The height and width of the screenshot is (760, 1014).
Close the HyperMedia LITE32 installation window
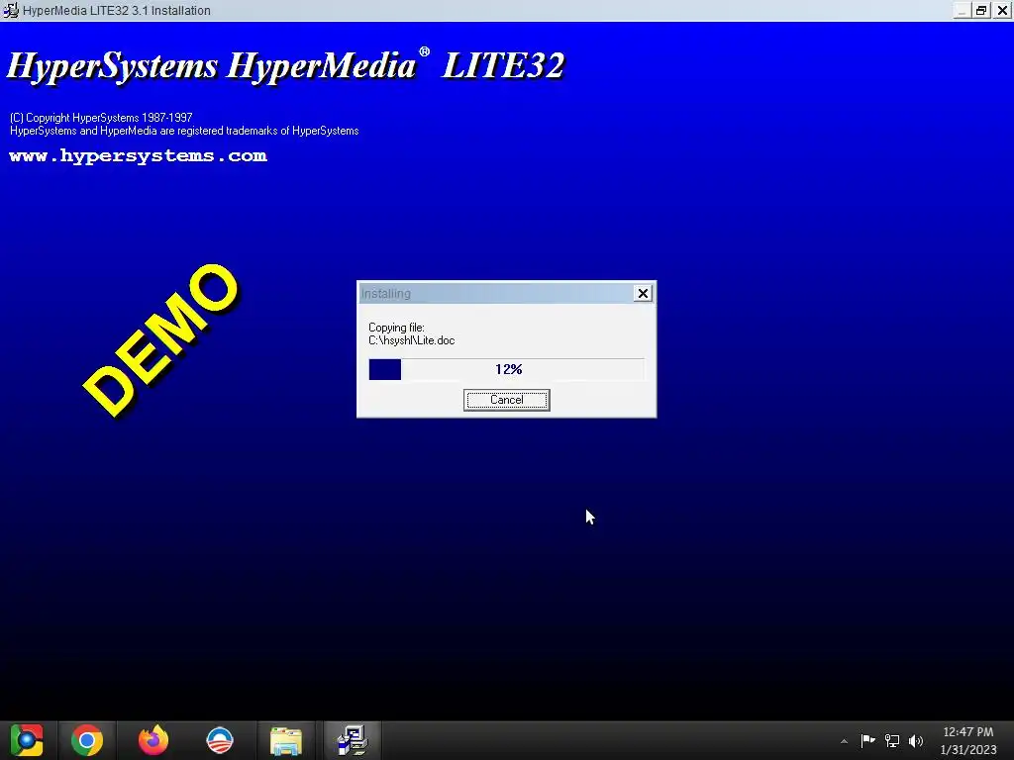pyautogui.click(x=1002, y=10)
